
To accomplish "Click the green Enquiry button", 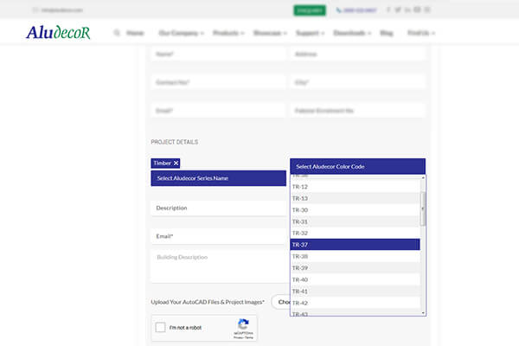I will click(x=310, y=10).
